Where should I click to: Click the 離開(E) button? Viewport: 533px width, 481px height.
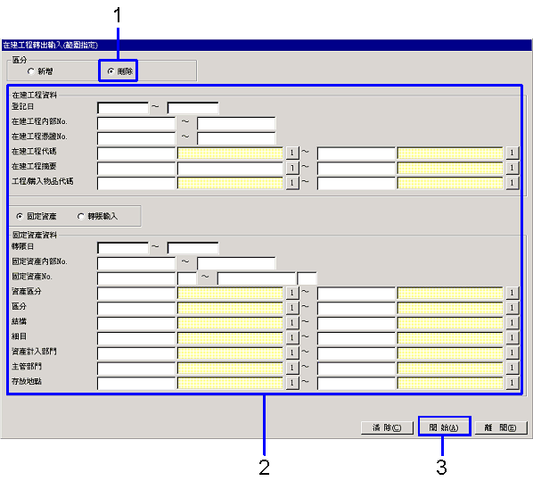point(501,427)
